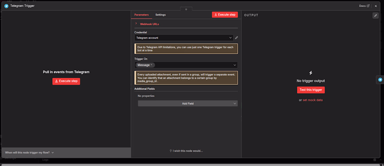Click the flask icon in the header Execute step button
Viewport: 384px width, 166px height.
tap(216, 15)
